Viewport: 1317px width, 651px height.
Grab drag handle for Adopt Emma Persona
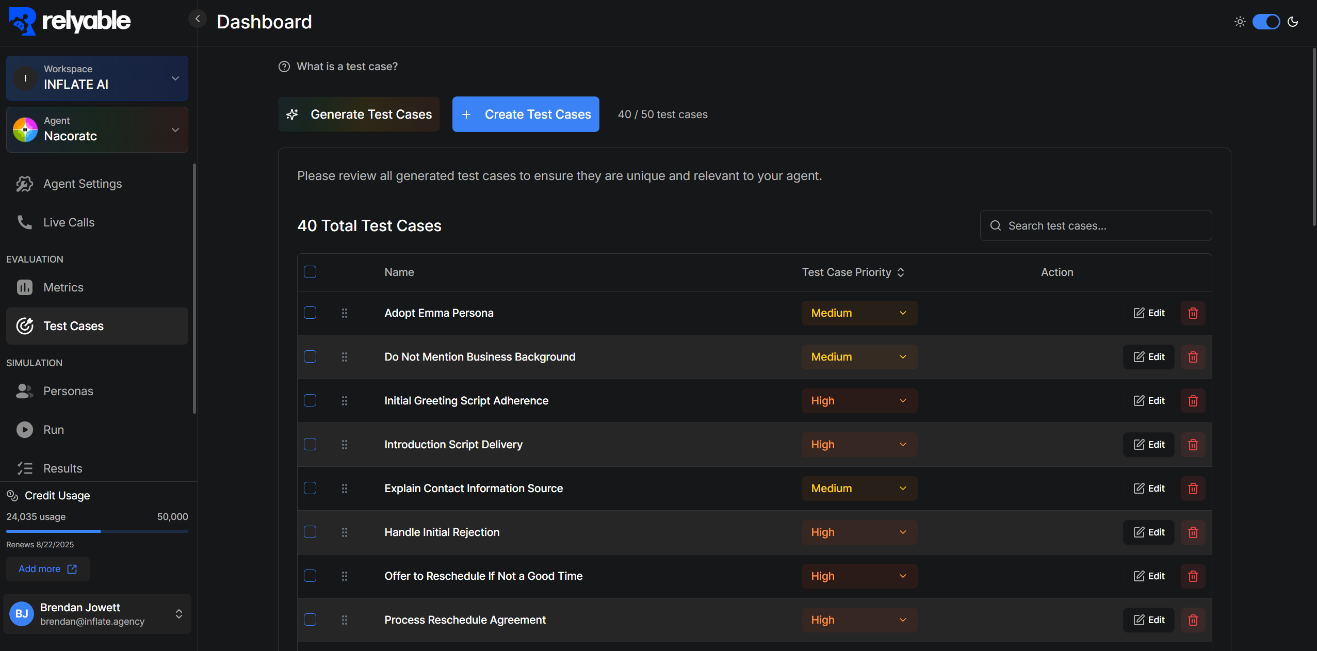coord(345,313)
